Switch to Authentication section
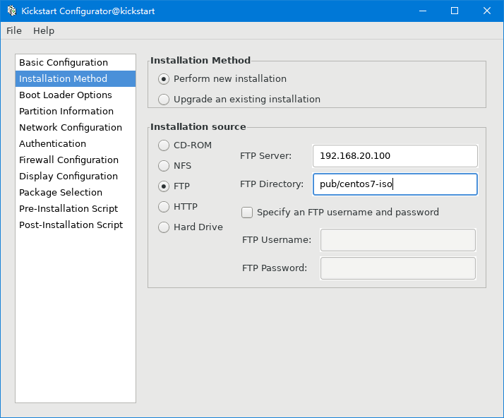This screenshot has width=504, height=418. [x=76, y=144]
